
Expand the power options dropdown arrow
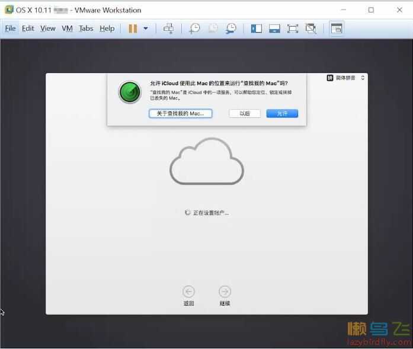tap(146, 28)
